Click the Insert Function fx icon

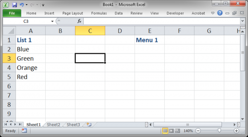pyautogui.click(x=79, y=21)
